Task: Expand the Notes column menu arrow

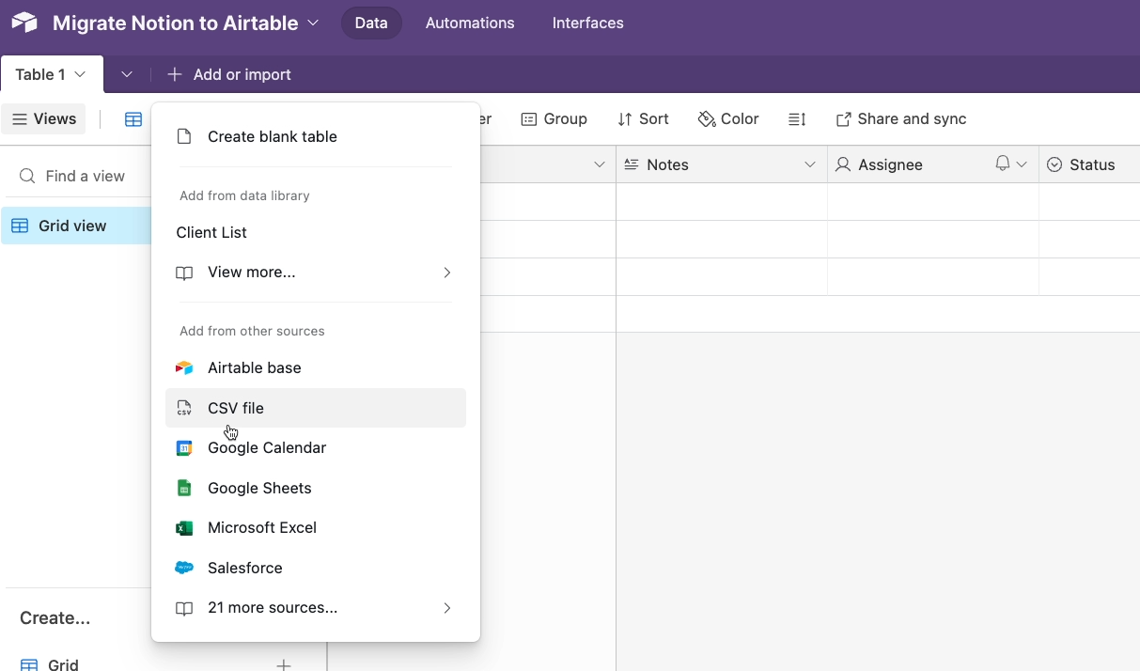Action: click(810, 165)
